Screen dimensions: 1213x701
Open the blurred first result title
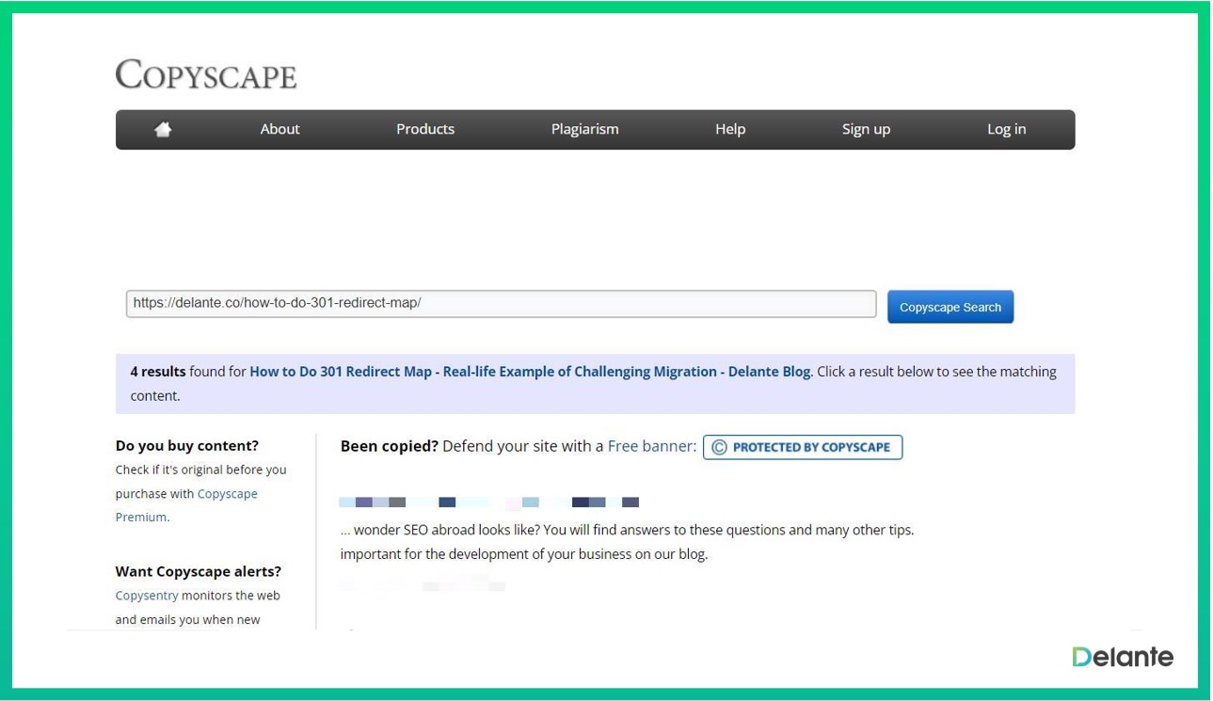pyautogui.click(x=488, y=502)
